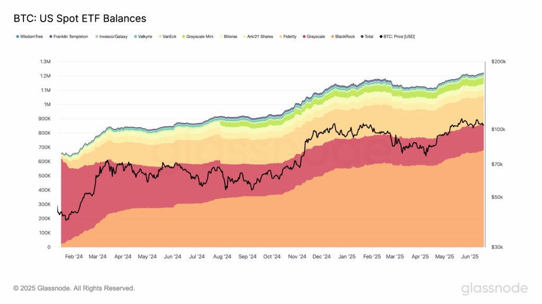This screenshot has height=304, width=542.
Task: Click the Glassnode copyright notice text
Action: tap(74, 288)
